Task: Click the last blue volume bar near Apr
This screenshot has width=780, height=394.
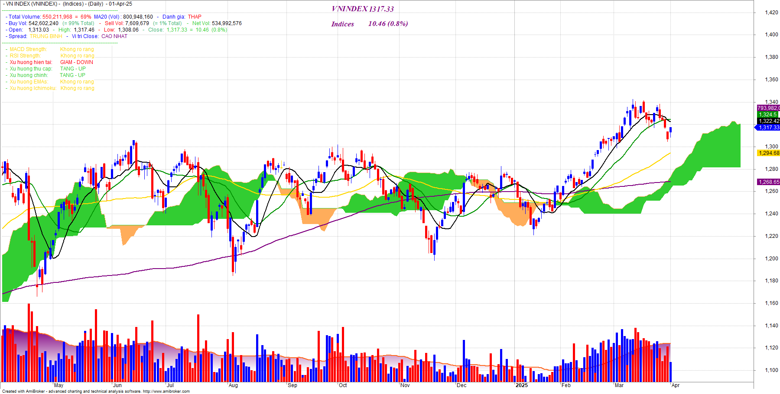Action: (670, 372)
